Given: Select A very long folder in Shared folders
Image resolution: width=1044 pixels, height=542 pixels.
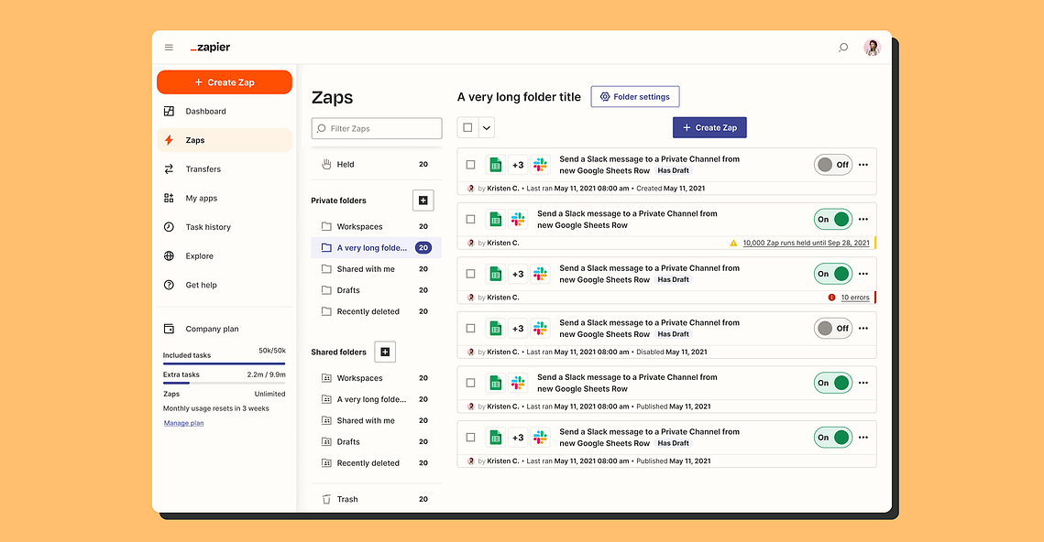Looking at the screenshot, I should 376,400.
